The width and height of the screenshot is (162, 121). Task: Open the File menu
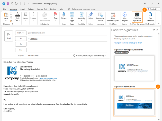pos(5,9)
